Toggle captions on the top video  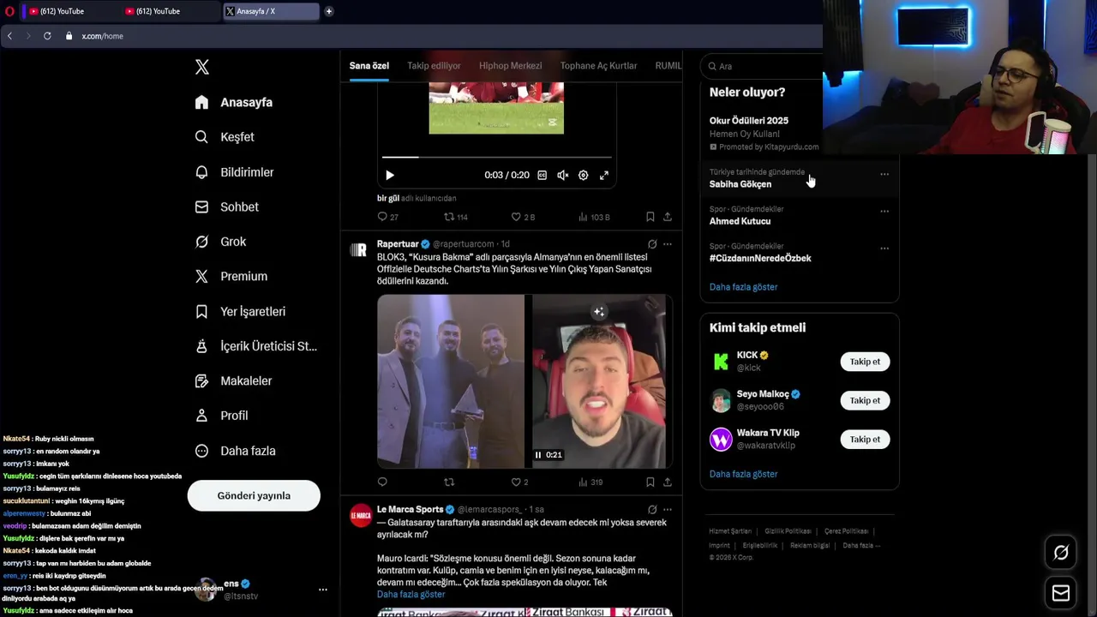(x=542, y=175)
